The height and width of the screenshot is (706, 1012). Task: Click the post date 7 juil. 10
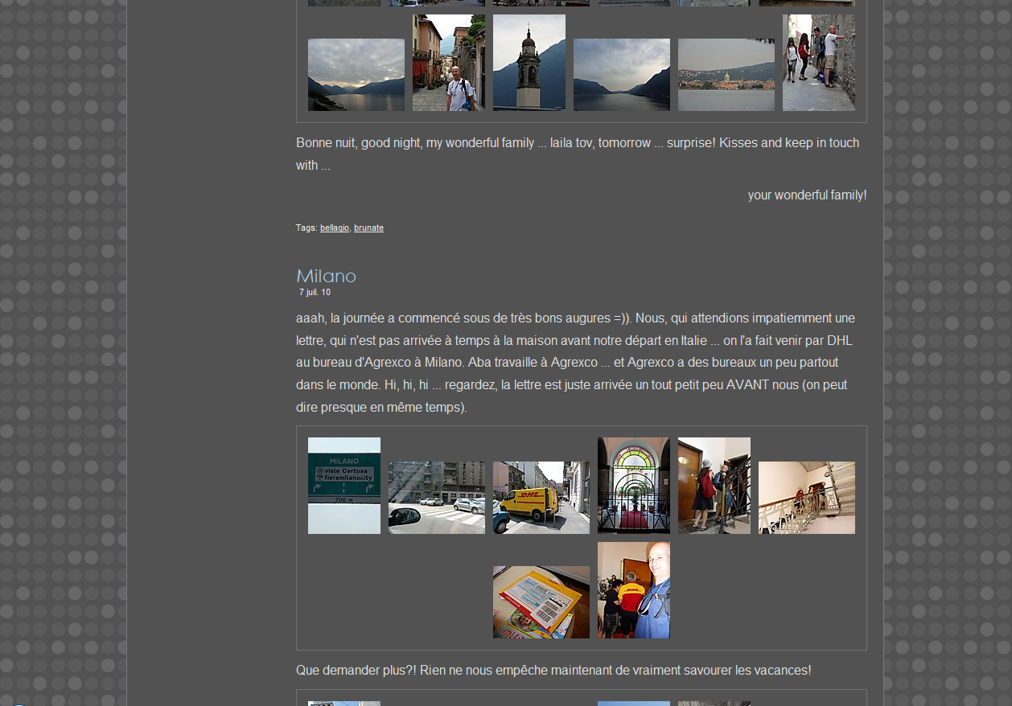click(315, 293)
